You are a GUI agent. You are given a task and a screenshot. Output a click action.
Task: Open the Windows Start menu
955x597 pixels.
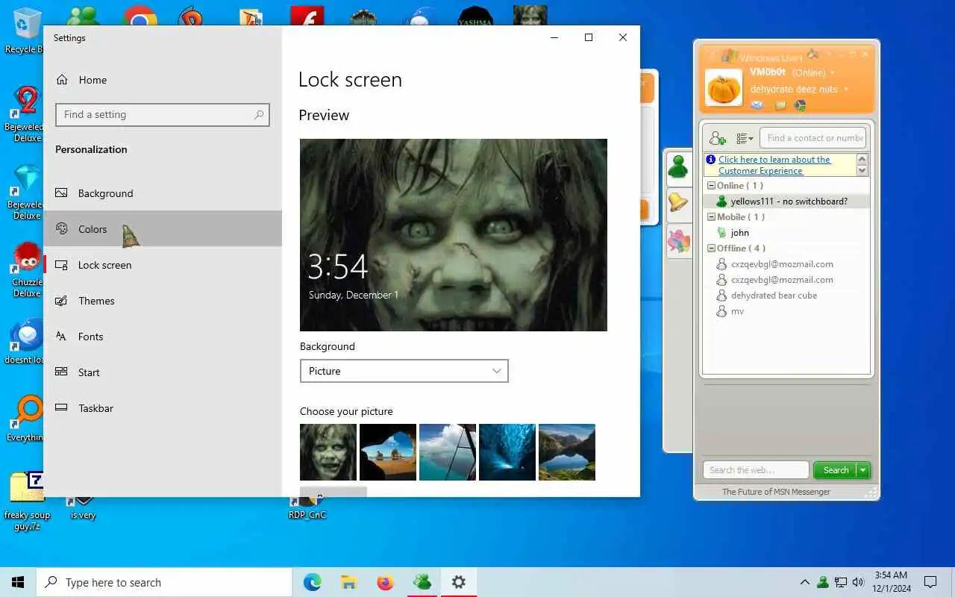(18, 582)
